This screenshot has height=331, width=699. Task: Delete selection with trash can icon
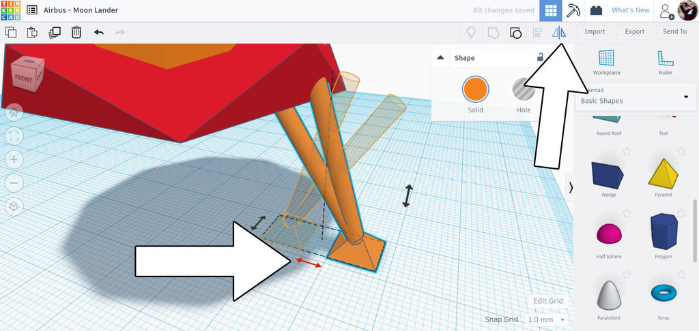76,32
